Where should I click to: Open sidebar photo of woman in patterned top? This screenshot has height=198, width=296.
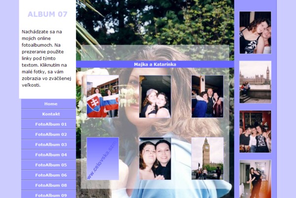tap(255, 33)
